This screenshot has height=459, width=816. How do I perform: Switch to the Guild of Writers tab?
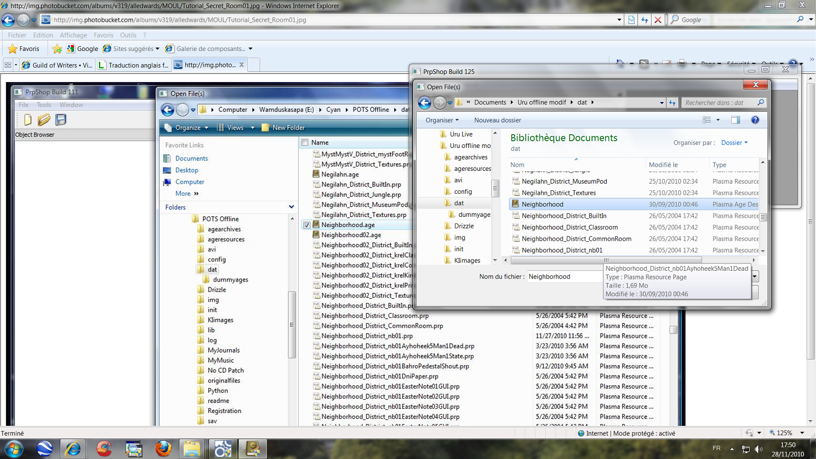[57, 65]
